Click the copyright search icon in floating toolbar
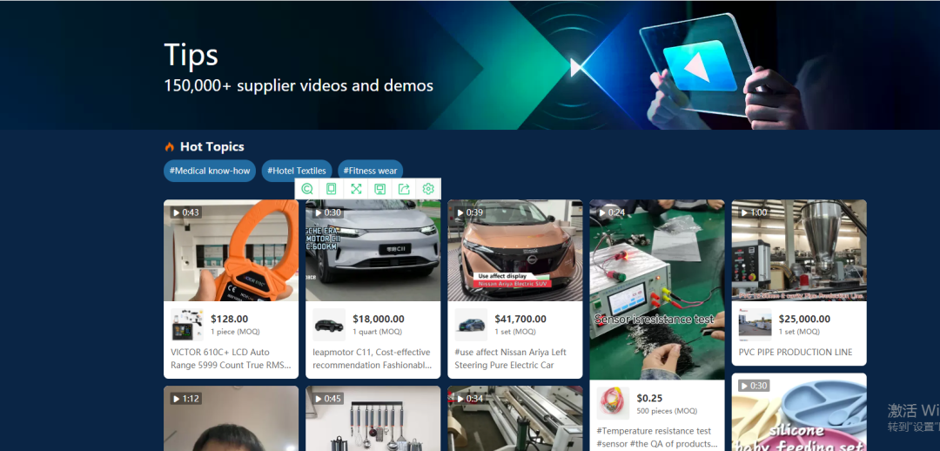The width and height of the screenshot is (940, 451). [307, 189]
